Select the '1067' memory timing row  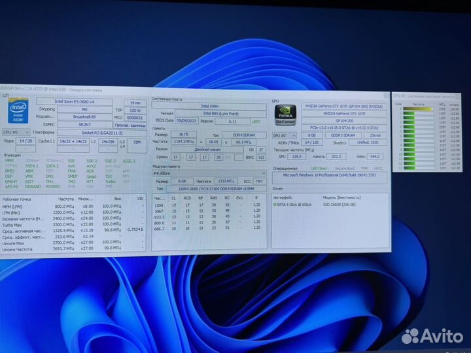[x=209, y=211]
